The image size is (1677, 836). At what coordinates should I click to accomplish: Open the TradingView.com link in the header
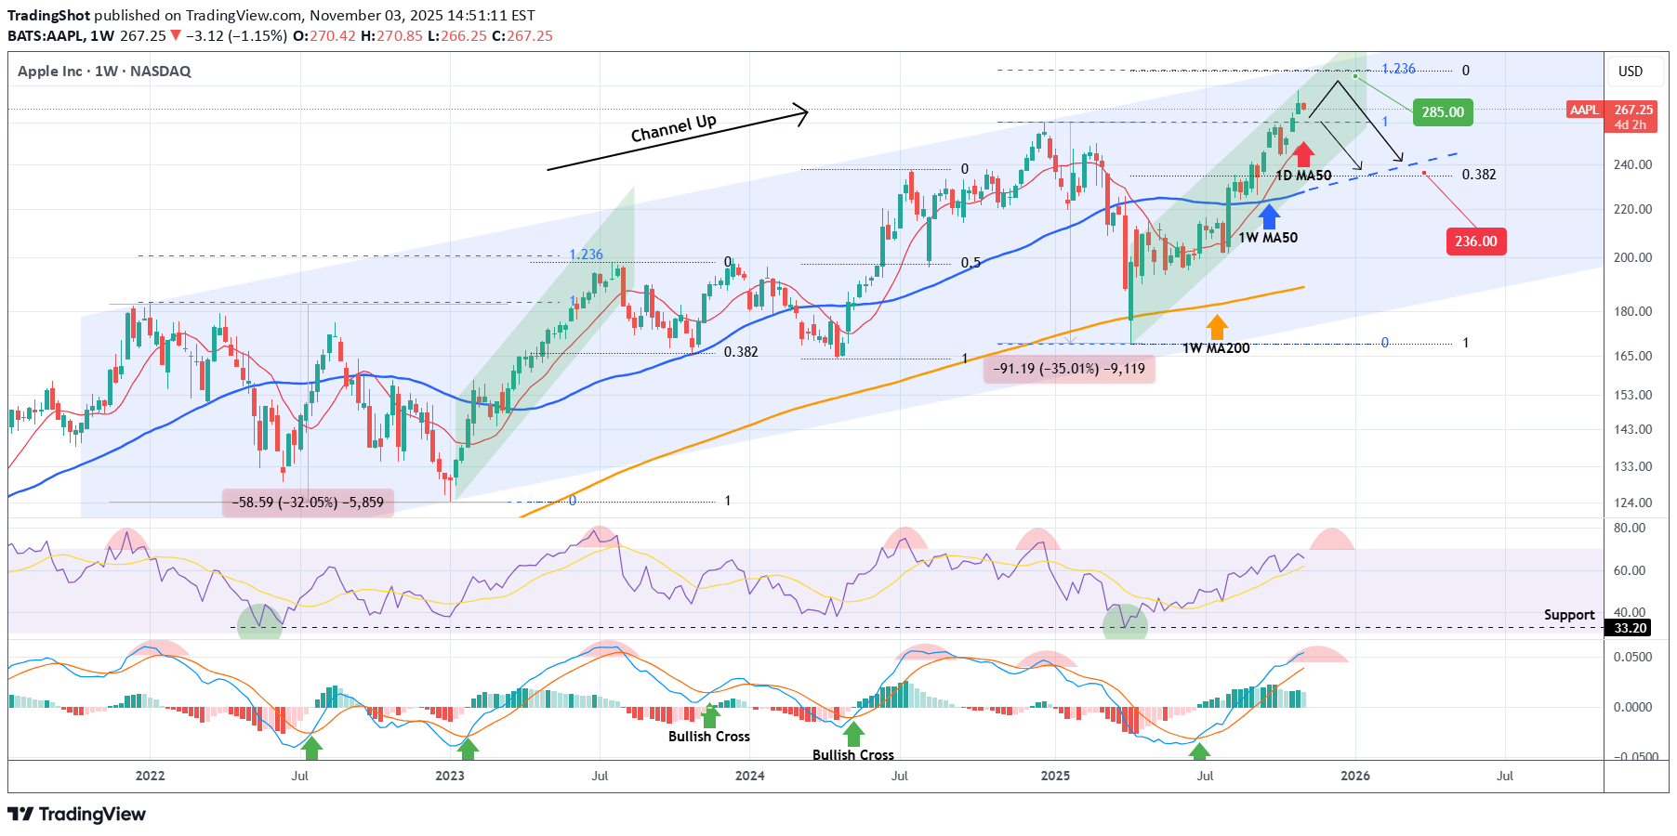232,15
